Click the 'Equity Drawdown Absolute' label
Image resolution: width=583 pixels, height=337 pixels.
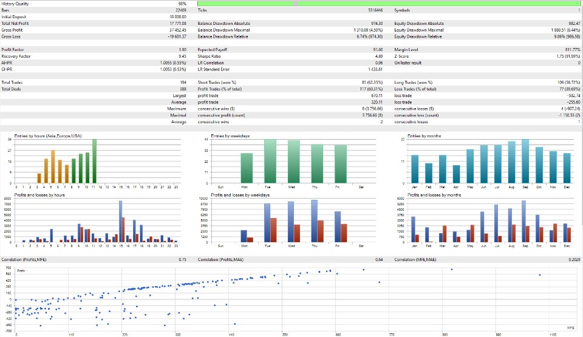(x=419, y=24)
